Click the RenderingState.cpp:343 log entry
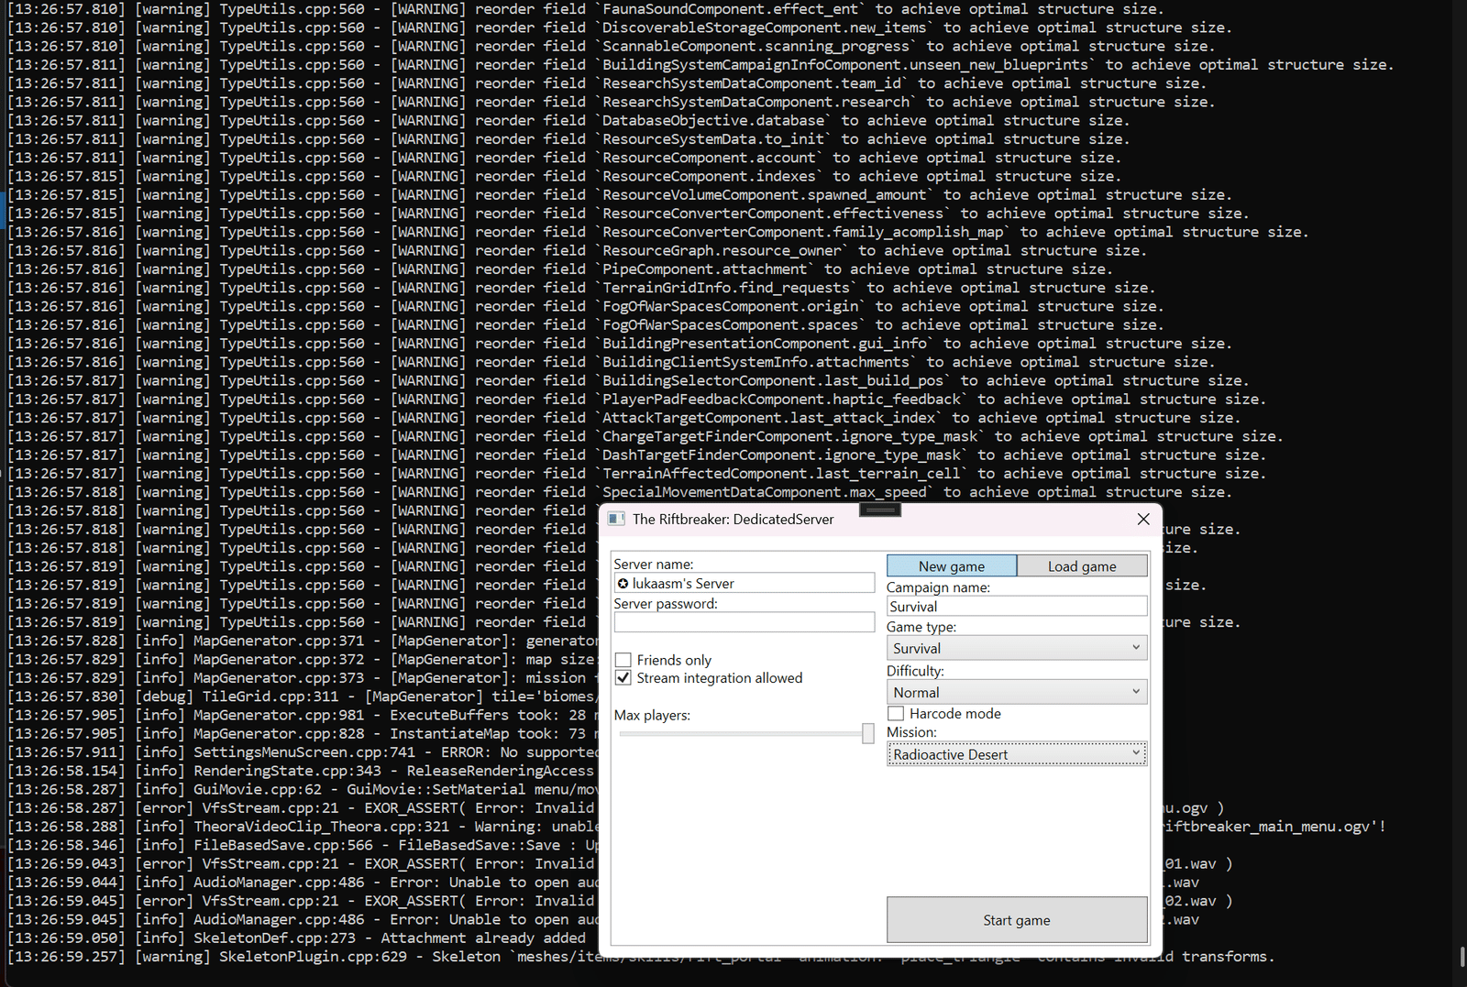1467x987 pixels. (x=303, y=771)
